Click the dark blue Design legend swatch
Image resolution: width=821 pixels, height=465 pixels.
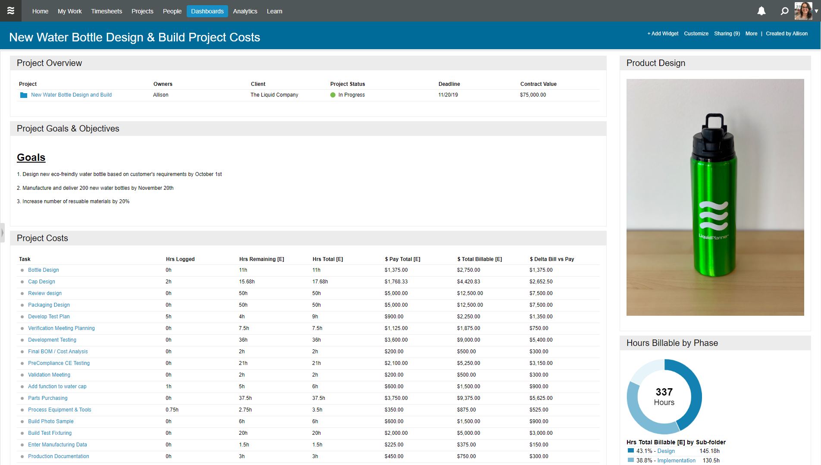[631, 451]
